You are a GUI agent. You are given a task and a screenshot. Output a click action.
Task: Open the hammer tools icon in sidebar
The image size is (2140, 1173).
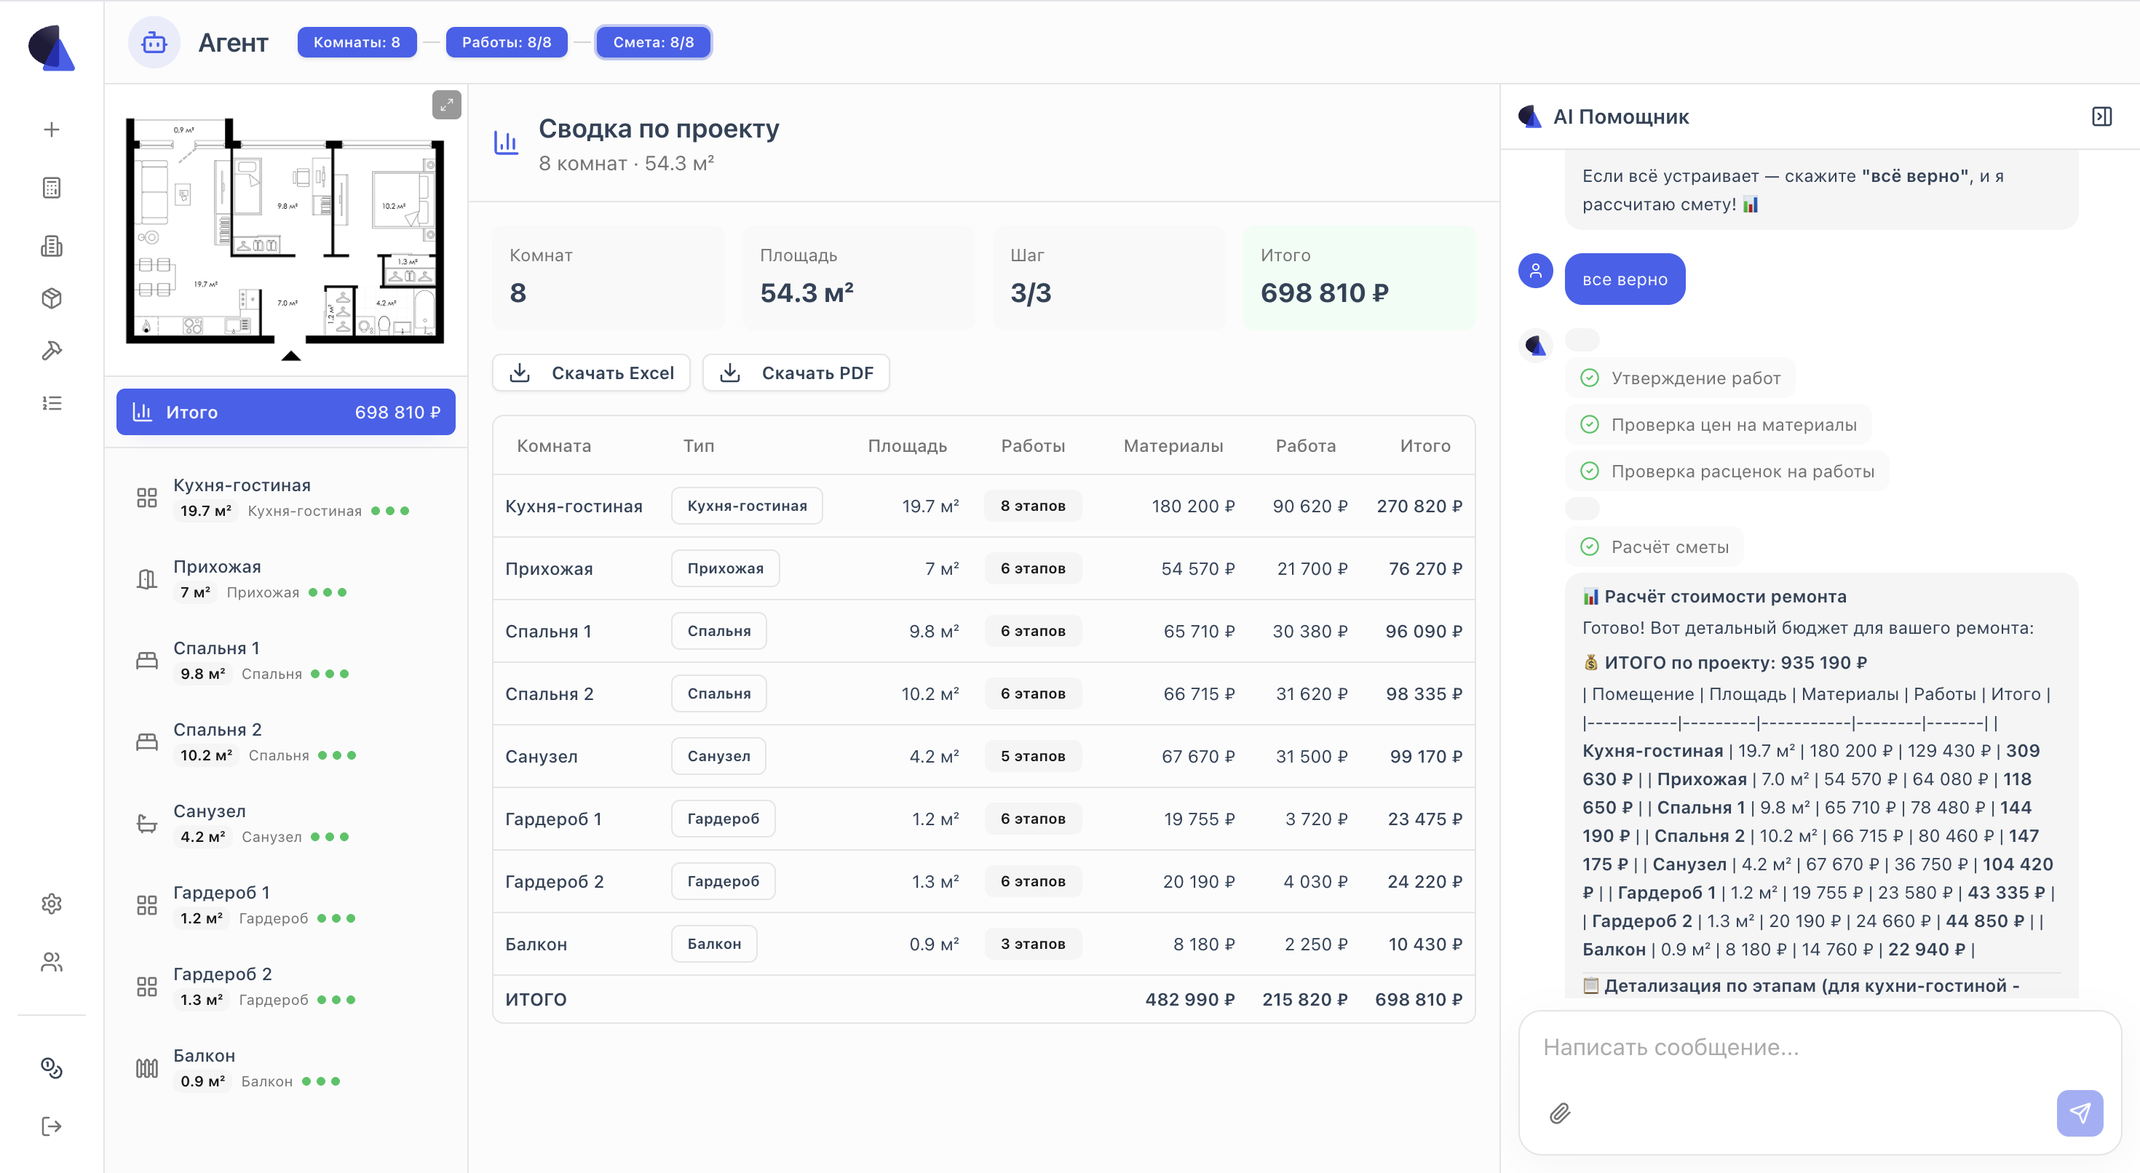pyautogui.click(x=52, y=351)
